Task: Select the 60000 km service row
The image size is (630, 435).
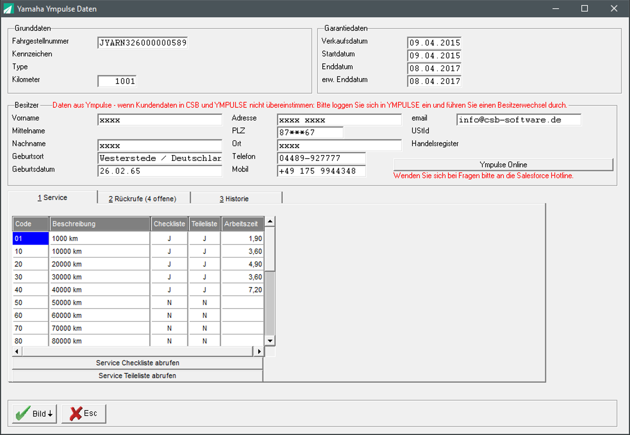Action: (x=138, y=315)
